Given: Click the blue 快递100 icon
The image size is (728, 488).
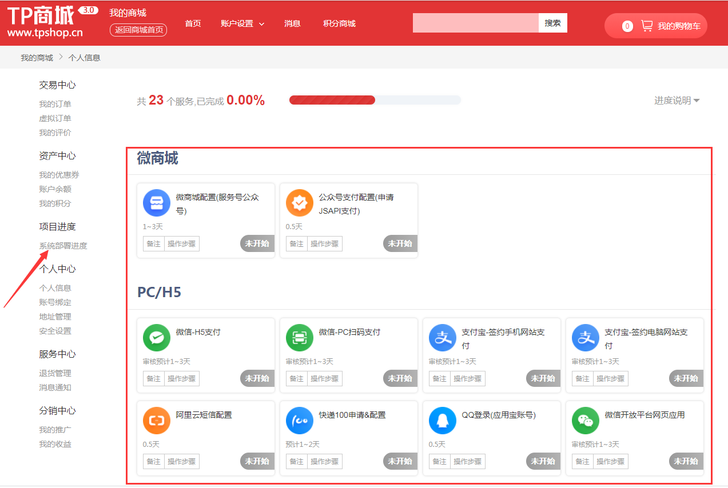Looking at the screenshot, I should pyautogui.click(x=300, y=421).
